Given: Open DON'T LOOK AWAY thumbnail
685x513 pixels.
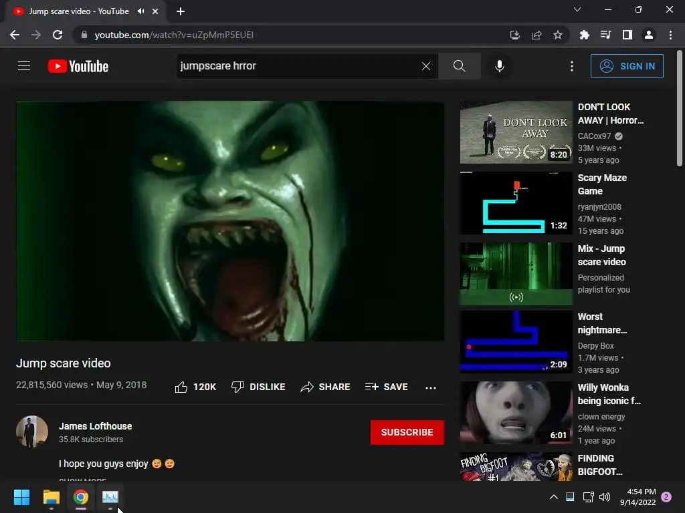Looking at the screenshot, I should tap(516, 132).
